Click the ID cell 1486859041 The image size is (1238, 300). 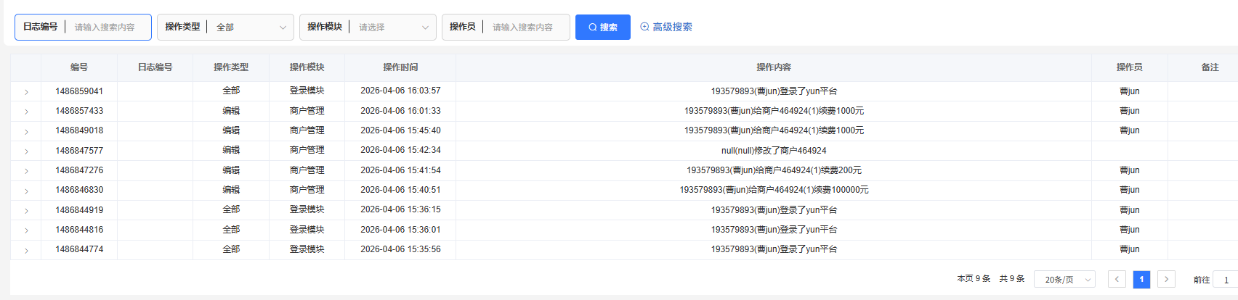(79, 91)
